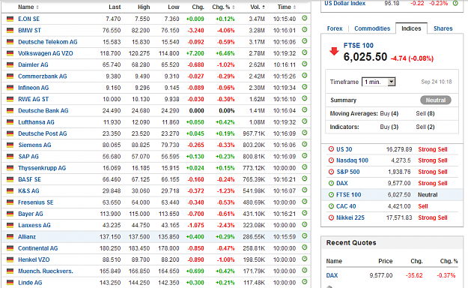Click the green clock icon beside CAC 40
This screenshot has width=468, height=288.
pyautogui.click(x=331, y=206)
